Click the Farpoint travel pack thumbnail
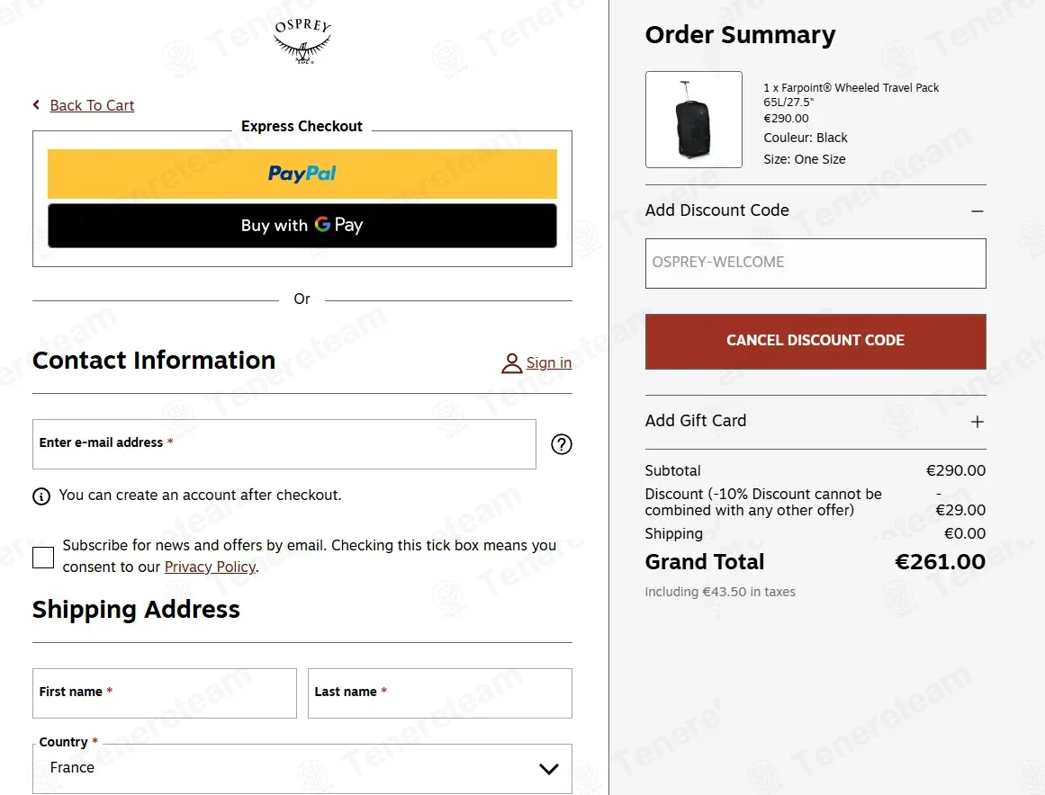This screenshot has width=1045, height=795. pyautogui.click(x=694, y=120)
